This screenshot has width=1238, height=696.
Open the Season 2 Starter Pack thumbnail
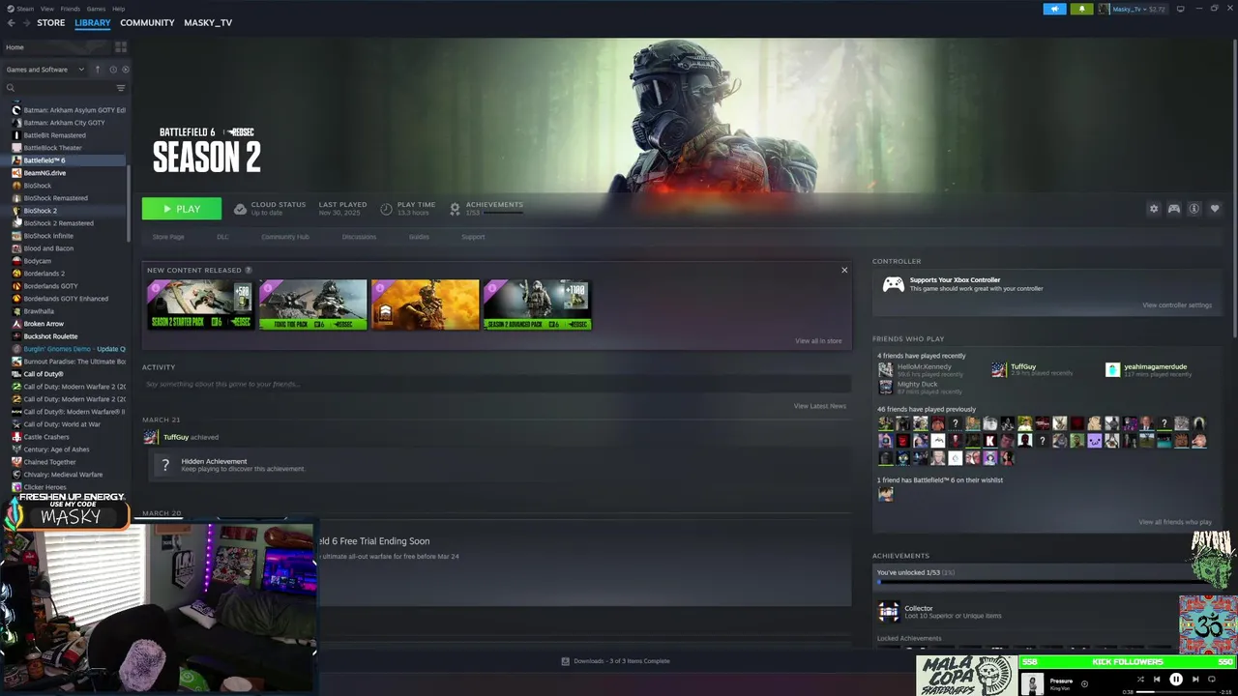pyautogui.click(x=201, y=304)
